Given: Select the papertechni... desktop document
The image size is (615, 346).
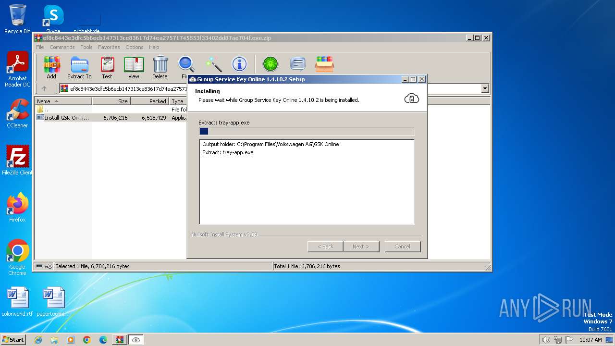Looking at the screenshot, I should [53, 302].
